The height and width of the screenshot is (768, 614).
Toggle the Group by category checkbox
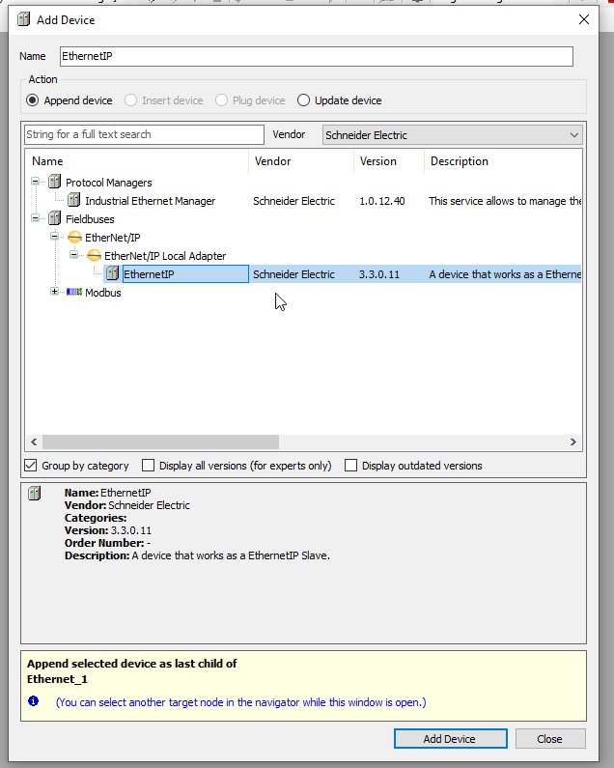[30, 466]
